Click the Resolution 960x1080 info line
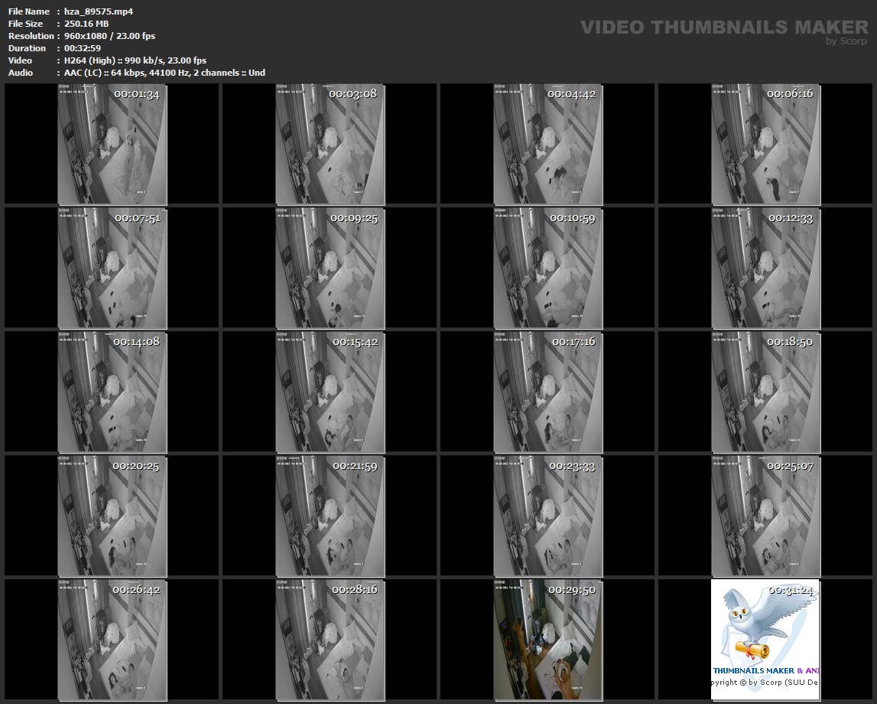877x704 pixels. [x=109, y=36]
